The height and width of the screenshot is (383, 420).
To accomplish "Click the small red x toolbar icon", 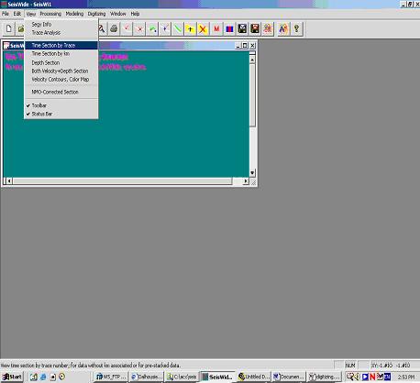I will pyautogui.click(x=139, y=29).
